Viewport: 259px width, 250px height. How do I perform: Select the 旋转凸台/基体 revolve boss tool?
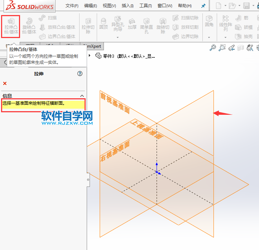tap(29, 26)
